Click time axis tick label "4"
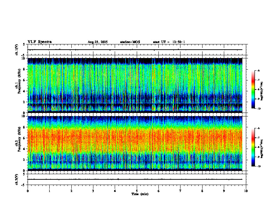277x214 pixels. click(x=115, y=191)
